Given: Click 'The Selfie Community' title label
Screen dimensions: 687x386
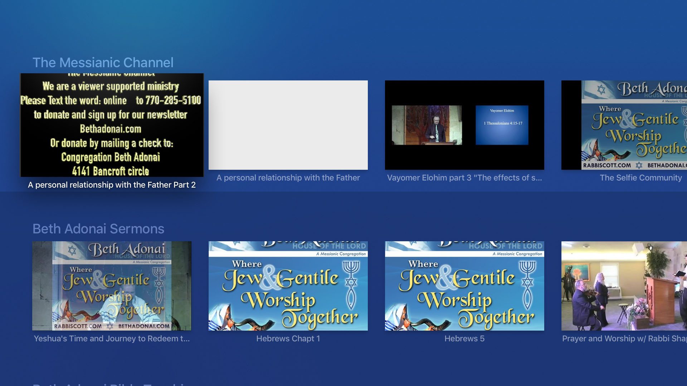Looking at the screenshot, I should pyautogui.click(x=640, y=178).
